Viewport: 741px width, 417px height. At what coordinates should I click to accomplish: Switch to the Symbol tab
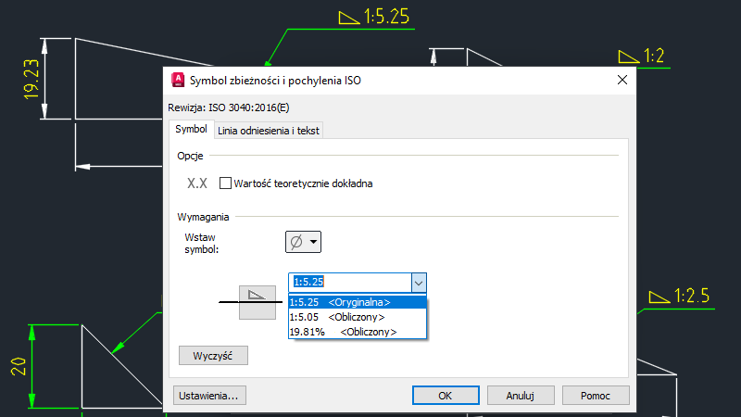(191, 130)
